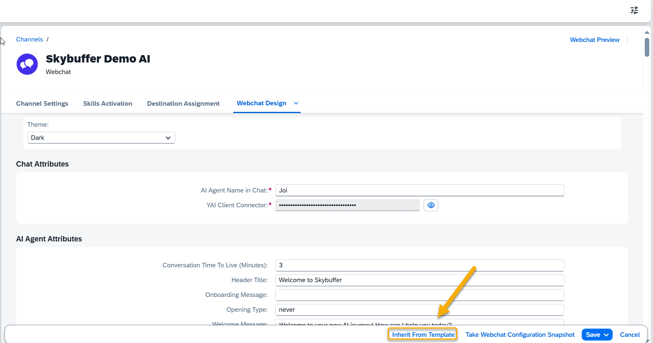The height and width of the screenshot is (343, 653).
Task: Click the Conversation Time To Live field
Action: point(419,265)
